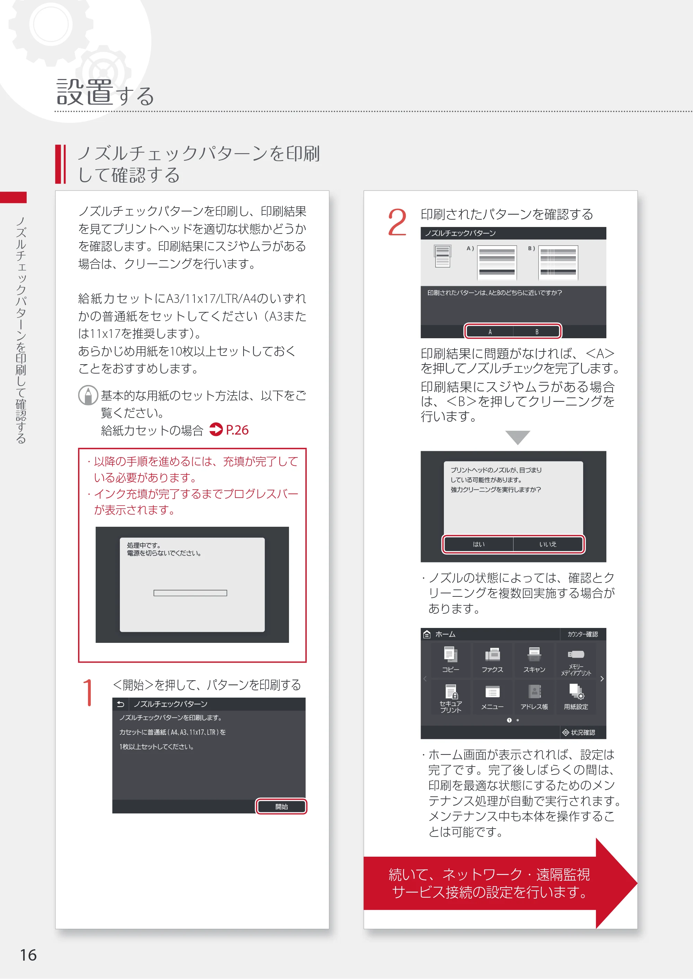This screenshot has height=979, width=693.
Task: Open the ファクス function icon
Action: [492, 660]
